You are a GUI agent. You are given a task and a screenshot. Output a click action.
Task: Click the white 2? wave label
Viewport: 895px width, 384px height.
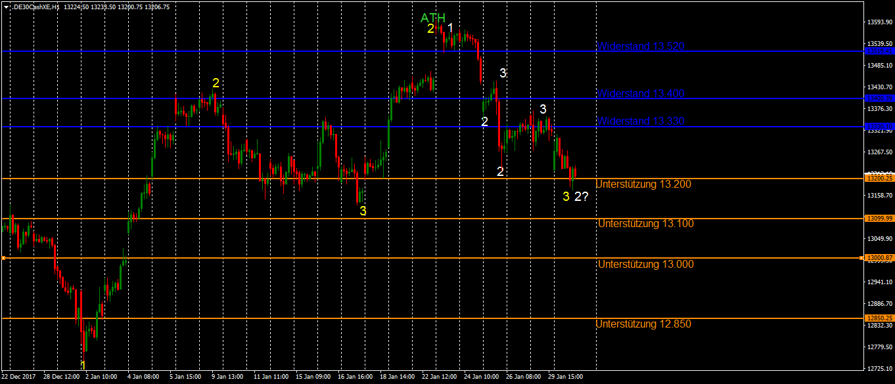click(x=581, y=196)
